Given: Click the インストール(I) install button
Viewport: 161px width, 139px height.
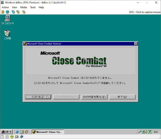Looking at the screenshot, I should point(38,97).
